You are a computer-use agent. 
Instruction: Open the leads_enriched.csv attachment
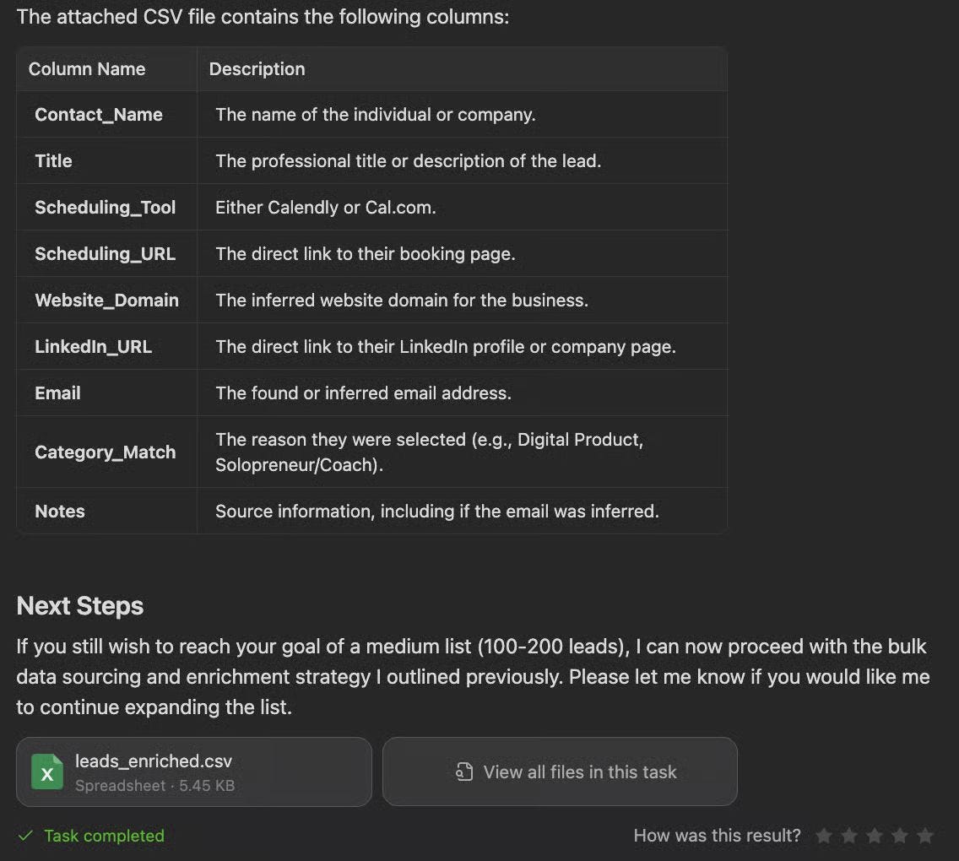(x=194, y=772)
